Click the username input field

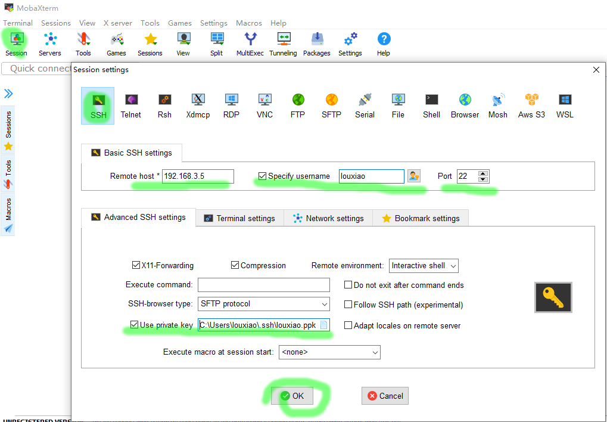tap(372, 176)
